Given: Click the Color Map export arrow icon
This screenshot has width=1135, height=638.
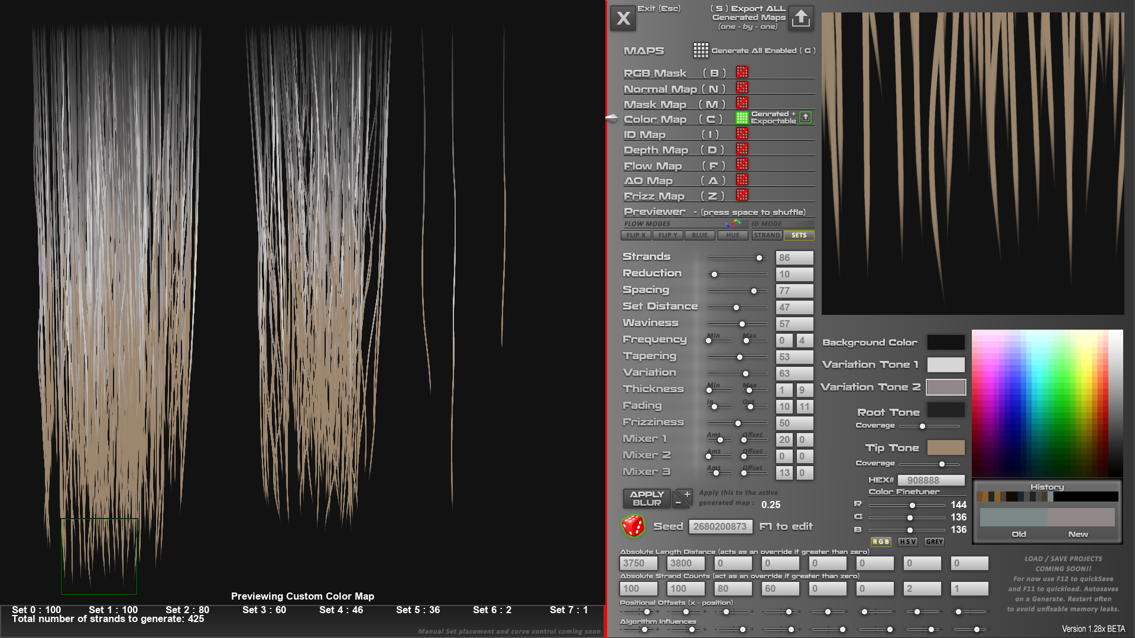Looking at the screenshot, I should (x=805, y=118).
